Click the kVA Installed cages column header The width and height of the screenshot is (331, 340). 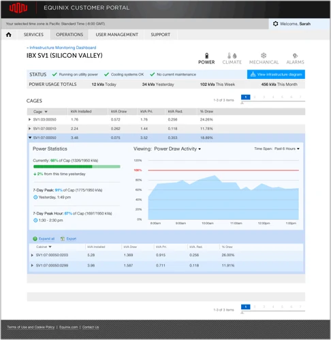pyautogui.click(x=81, y=111)
